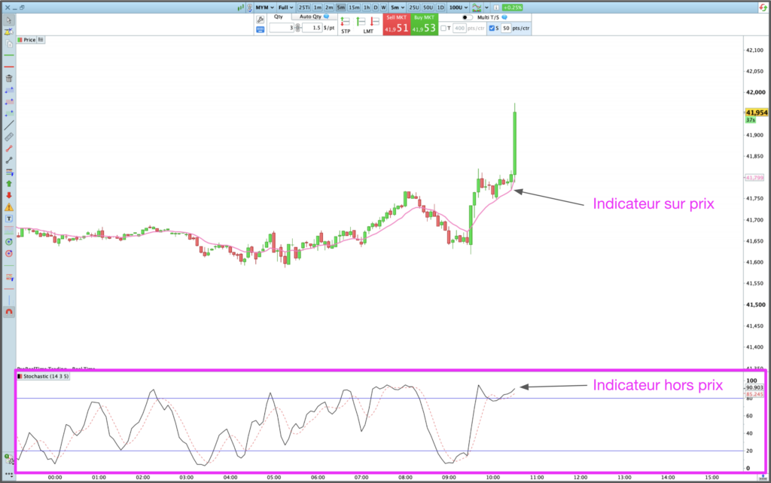
Task: Click the red Sell MKT button
Action: coord(397,24)
